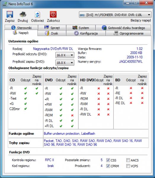Click the green check for CD-R write
Viewport: 155px width, 178px height.
37,88
